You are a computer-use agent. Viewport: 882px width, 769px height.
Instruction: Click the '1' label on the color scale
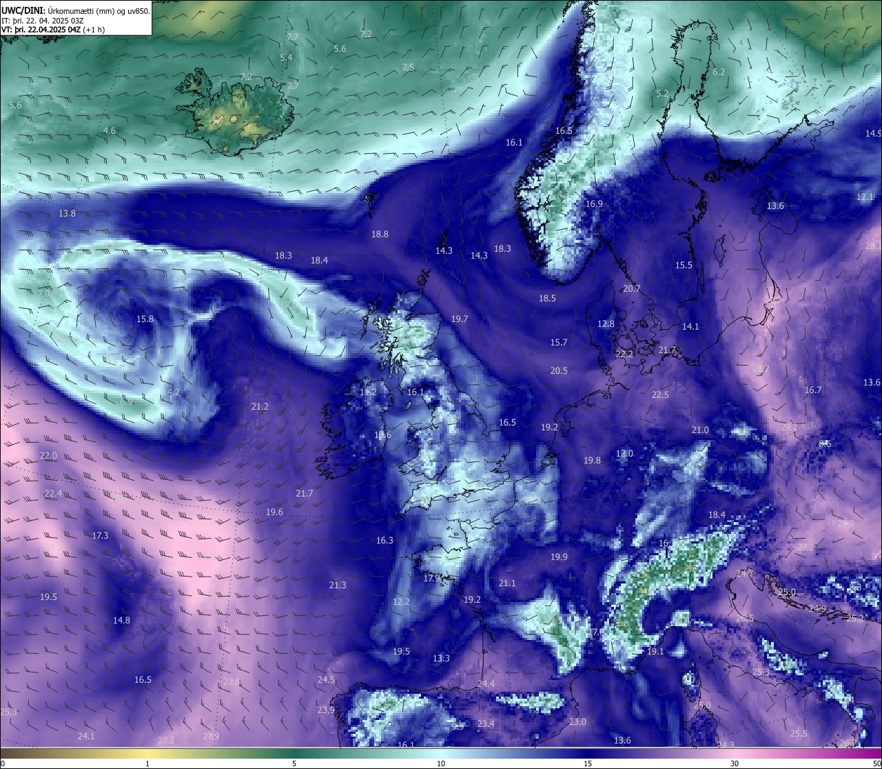(x=147, y=763)
